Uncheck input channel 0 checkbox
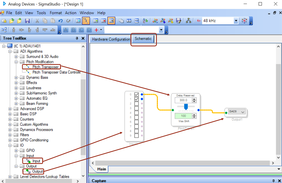Image resolution: width=282 pixels, height=183 pixels. (137, 94)
